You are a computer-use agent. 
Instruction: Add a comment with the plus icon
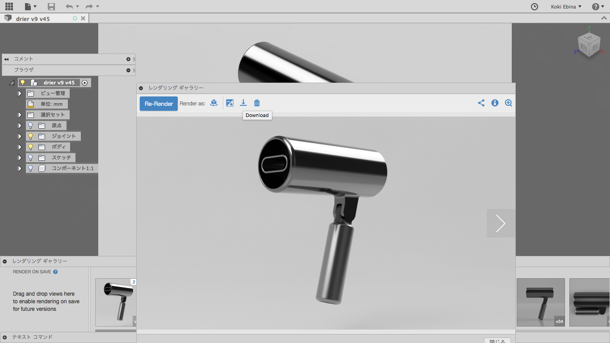(129, 59)
